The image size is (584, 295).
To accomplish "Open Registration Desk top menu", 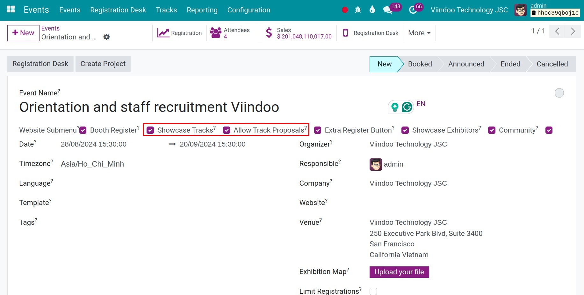I will pos(118,10).
